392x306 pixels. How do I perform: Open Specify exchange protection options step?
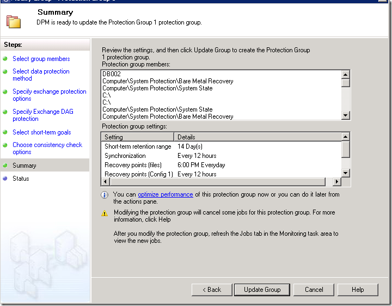[50, 95]
